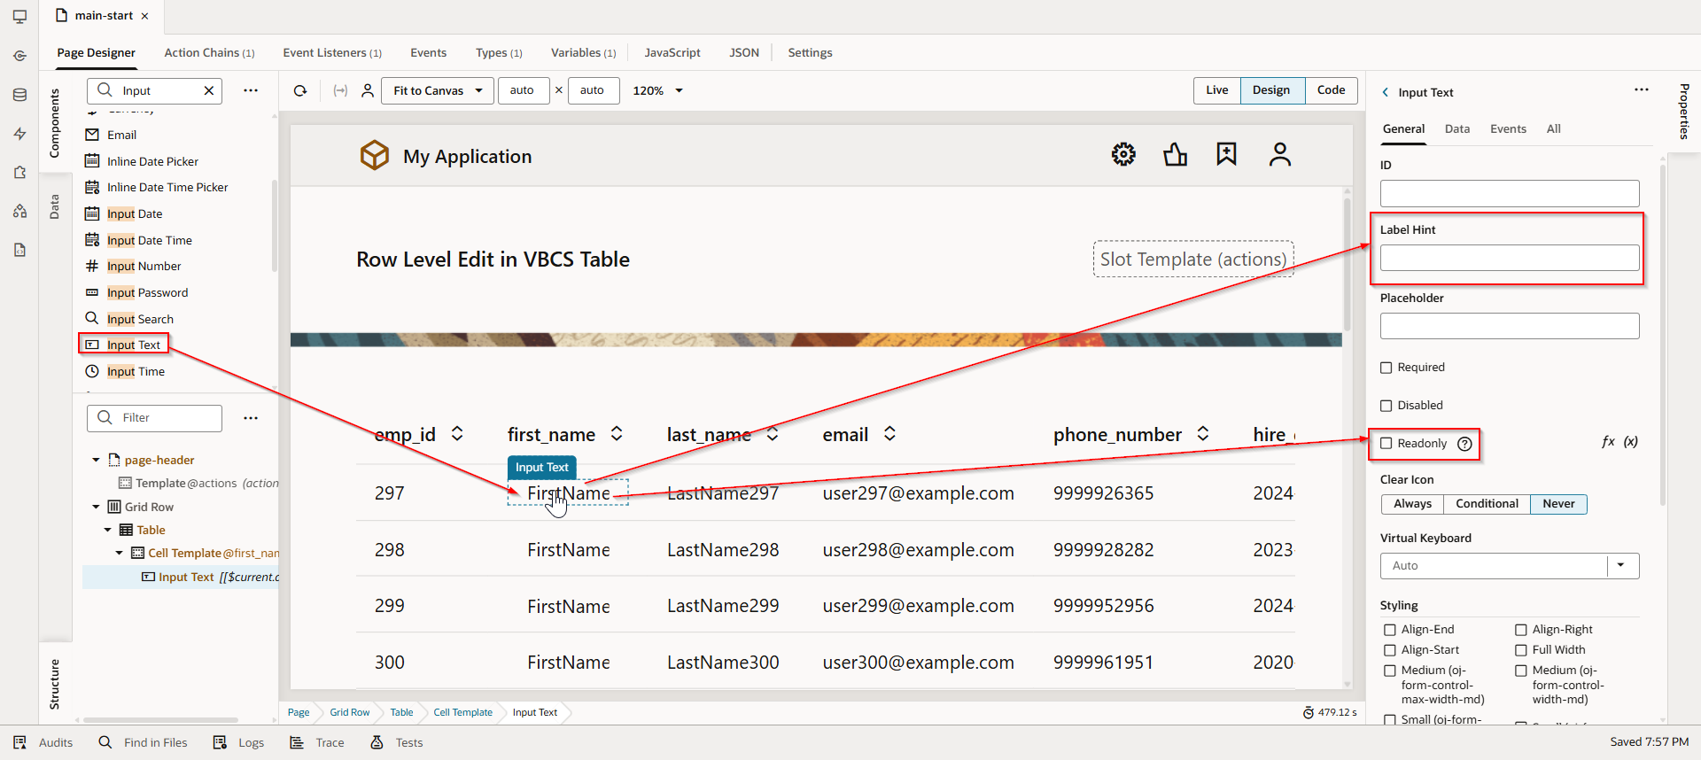
Task: Clear the Input component search filter
Action: tap(209, 91)
